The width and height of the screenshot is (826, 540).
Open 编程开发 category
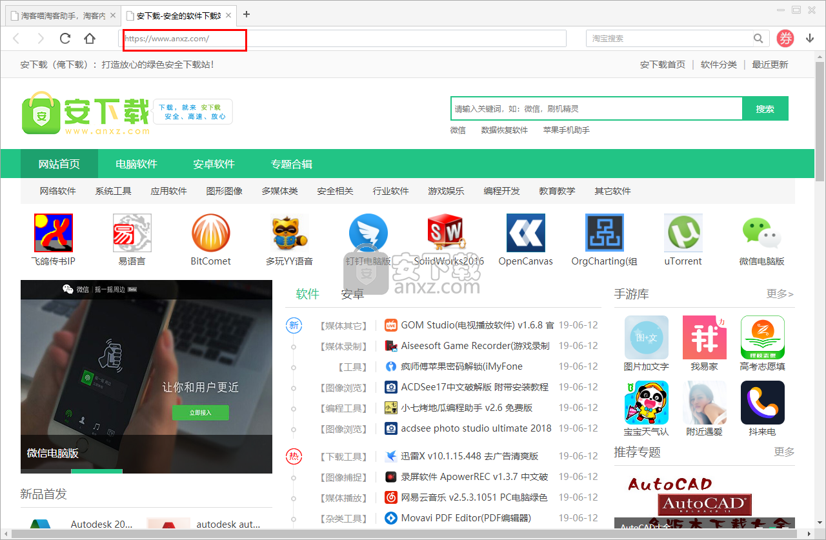click(502, 191)
